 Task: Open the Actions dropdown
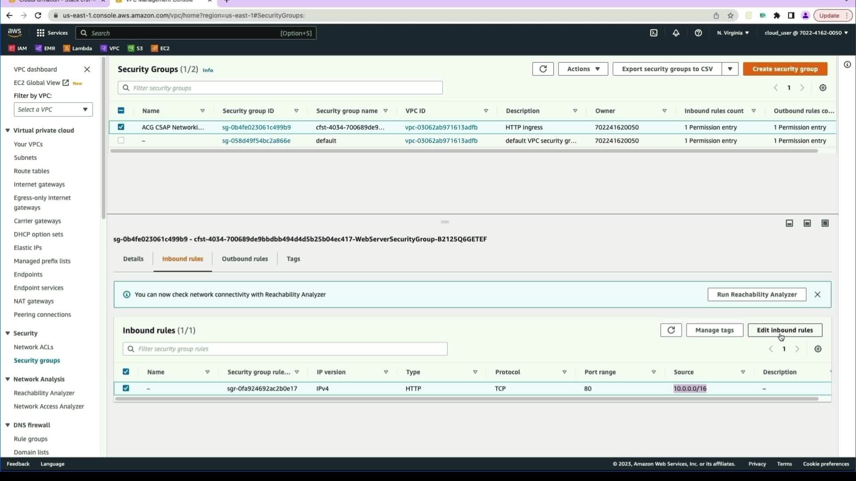[583, 69]
